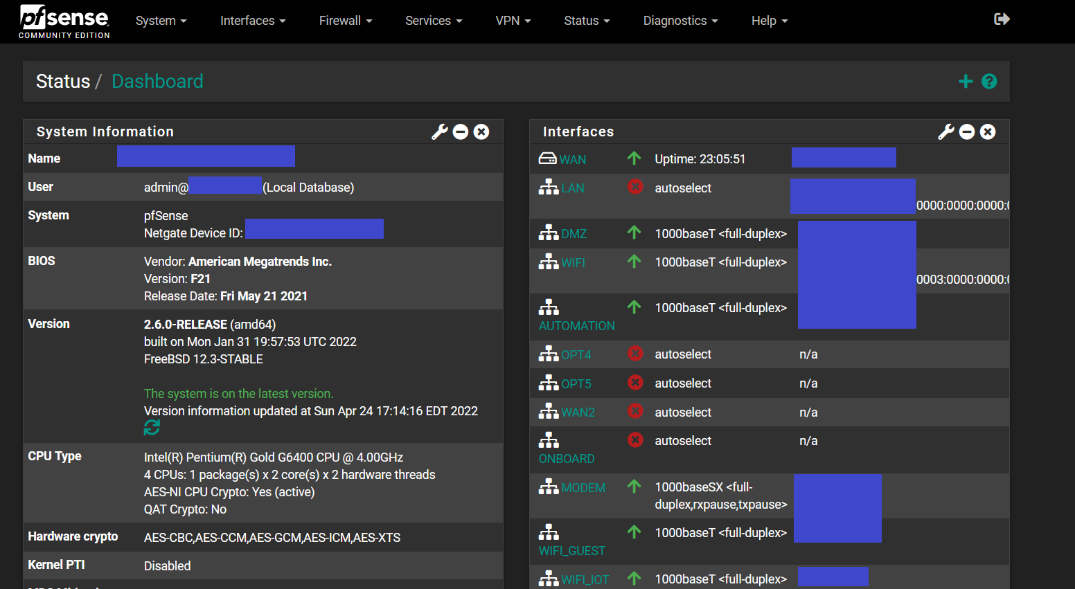Click the WIFI_GUEST interface link
The width and height of the screenshot is (1075, 589).
tap(572, 551)
